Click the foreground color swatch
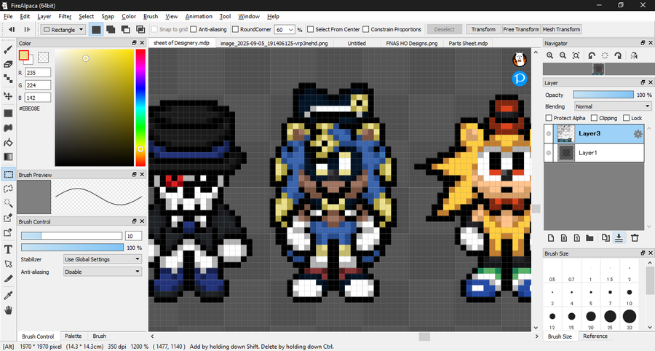655x351 pixels. pos(23,55)
